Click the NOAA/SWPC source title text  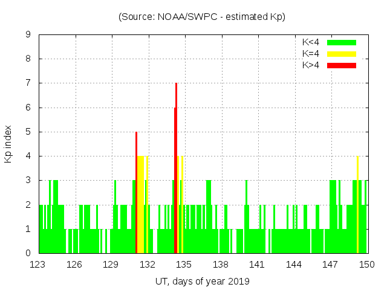(x=202, y=17)
